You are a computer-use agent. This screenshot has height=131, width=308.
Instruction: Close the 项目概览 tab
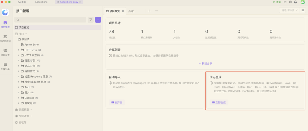(123, 11)
